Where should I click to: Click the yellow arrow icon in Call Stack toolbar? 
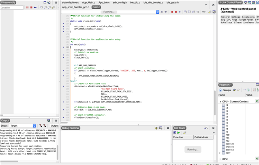[x=184, y=133]
